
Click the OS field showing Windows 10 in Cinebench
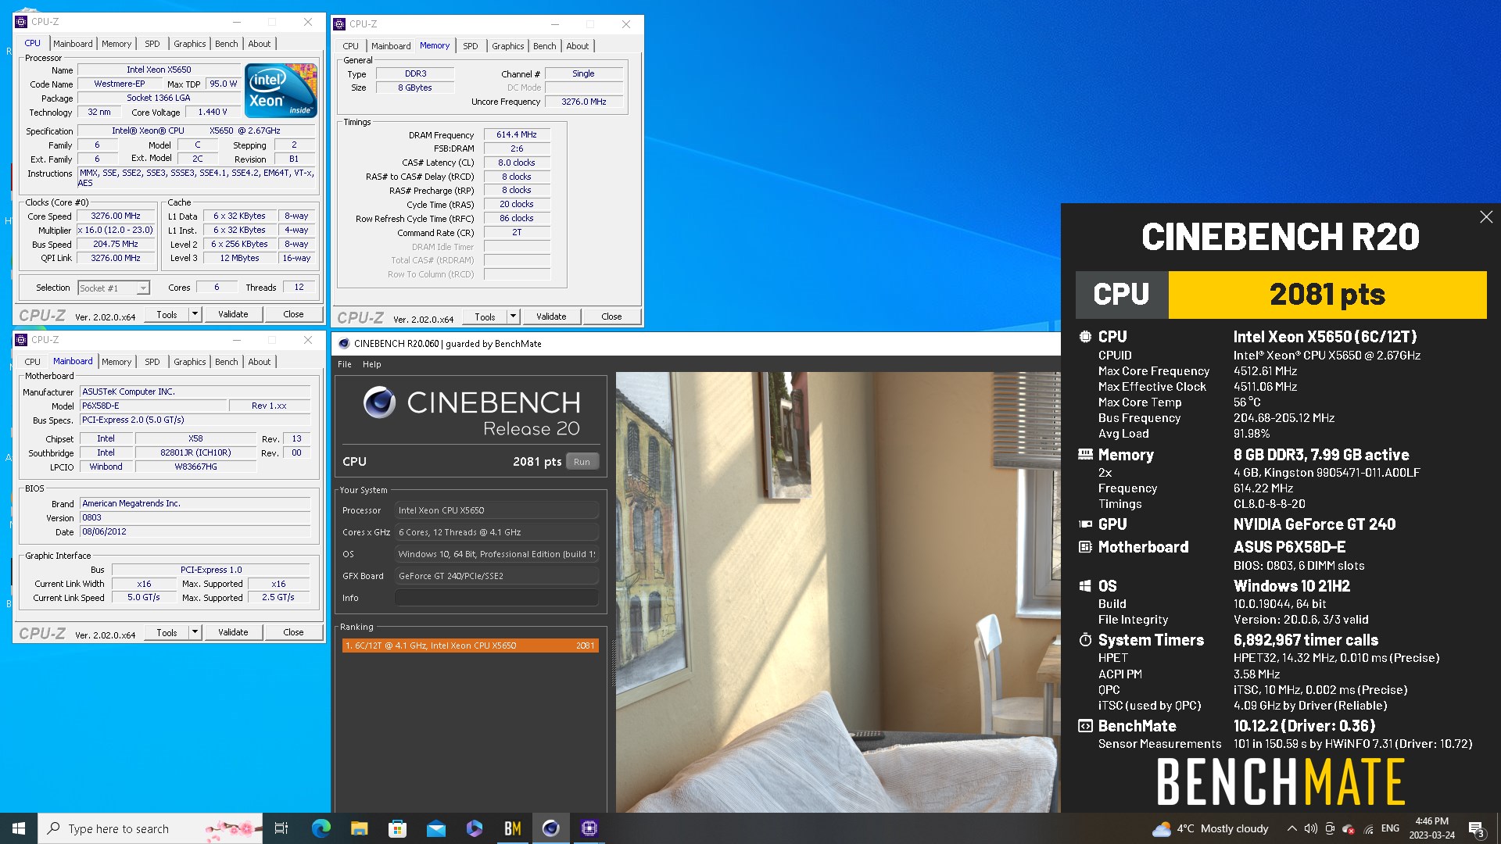(x=496, y=554)
